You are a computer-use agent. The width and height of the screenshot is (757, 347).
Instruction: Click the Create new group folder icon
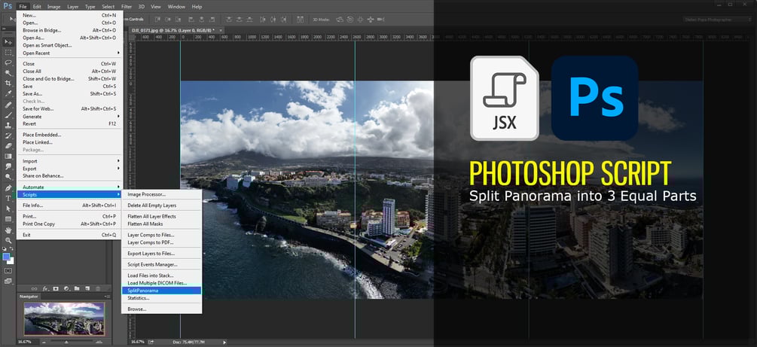pyautogui.click(x=77, y=288)
